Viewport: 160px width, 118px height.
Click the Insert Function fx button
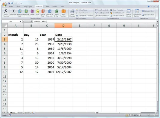[x=6, y=13]
